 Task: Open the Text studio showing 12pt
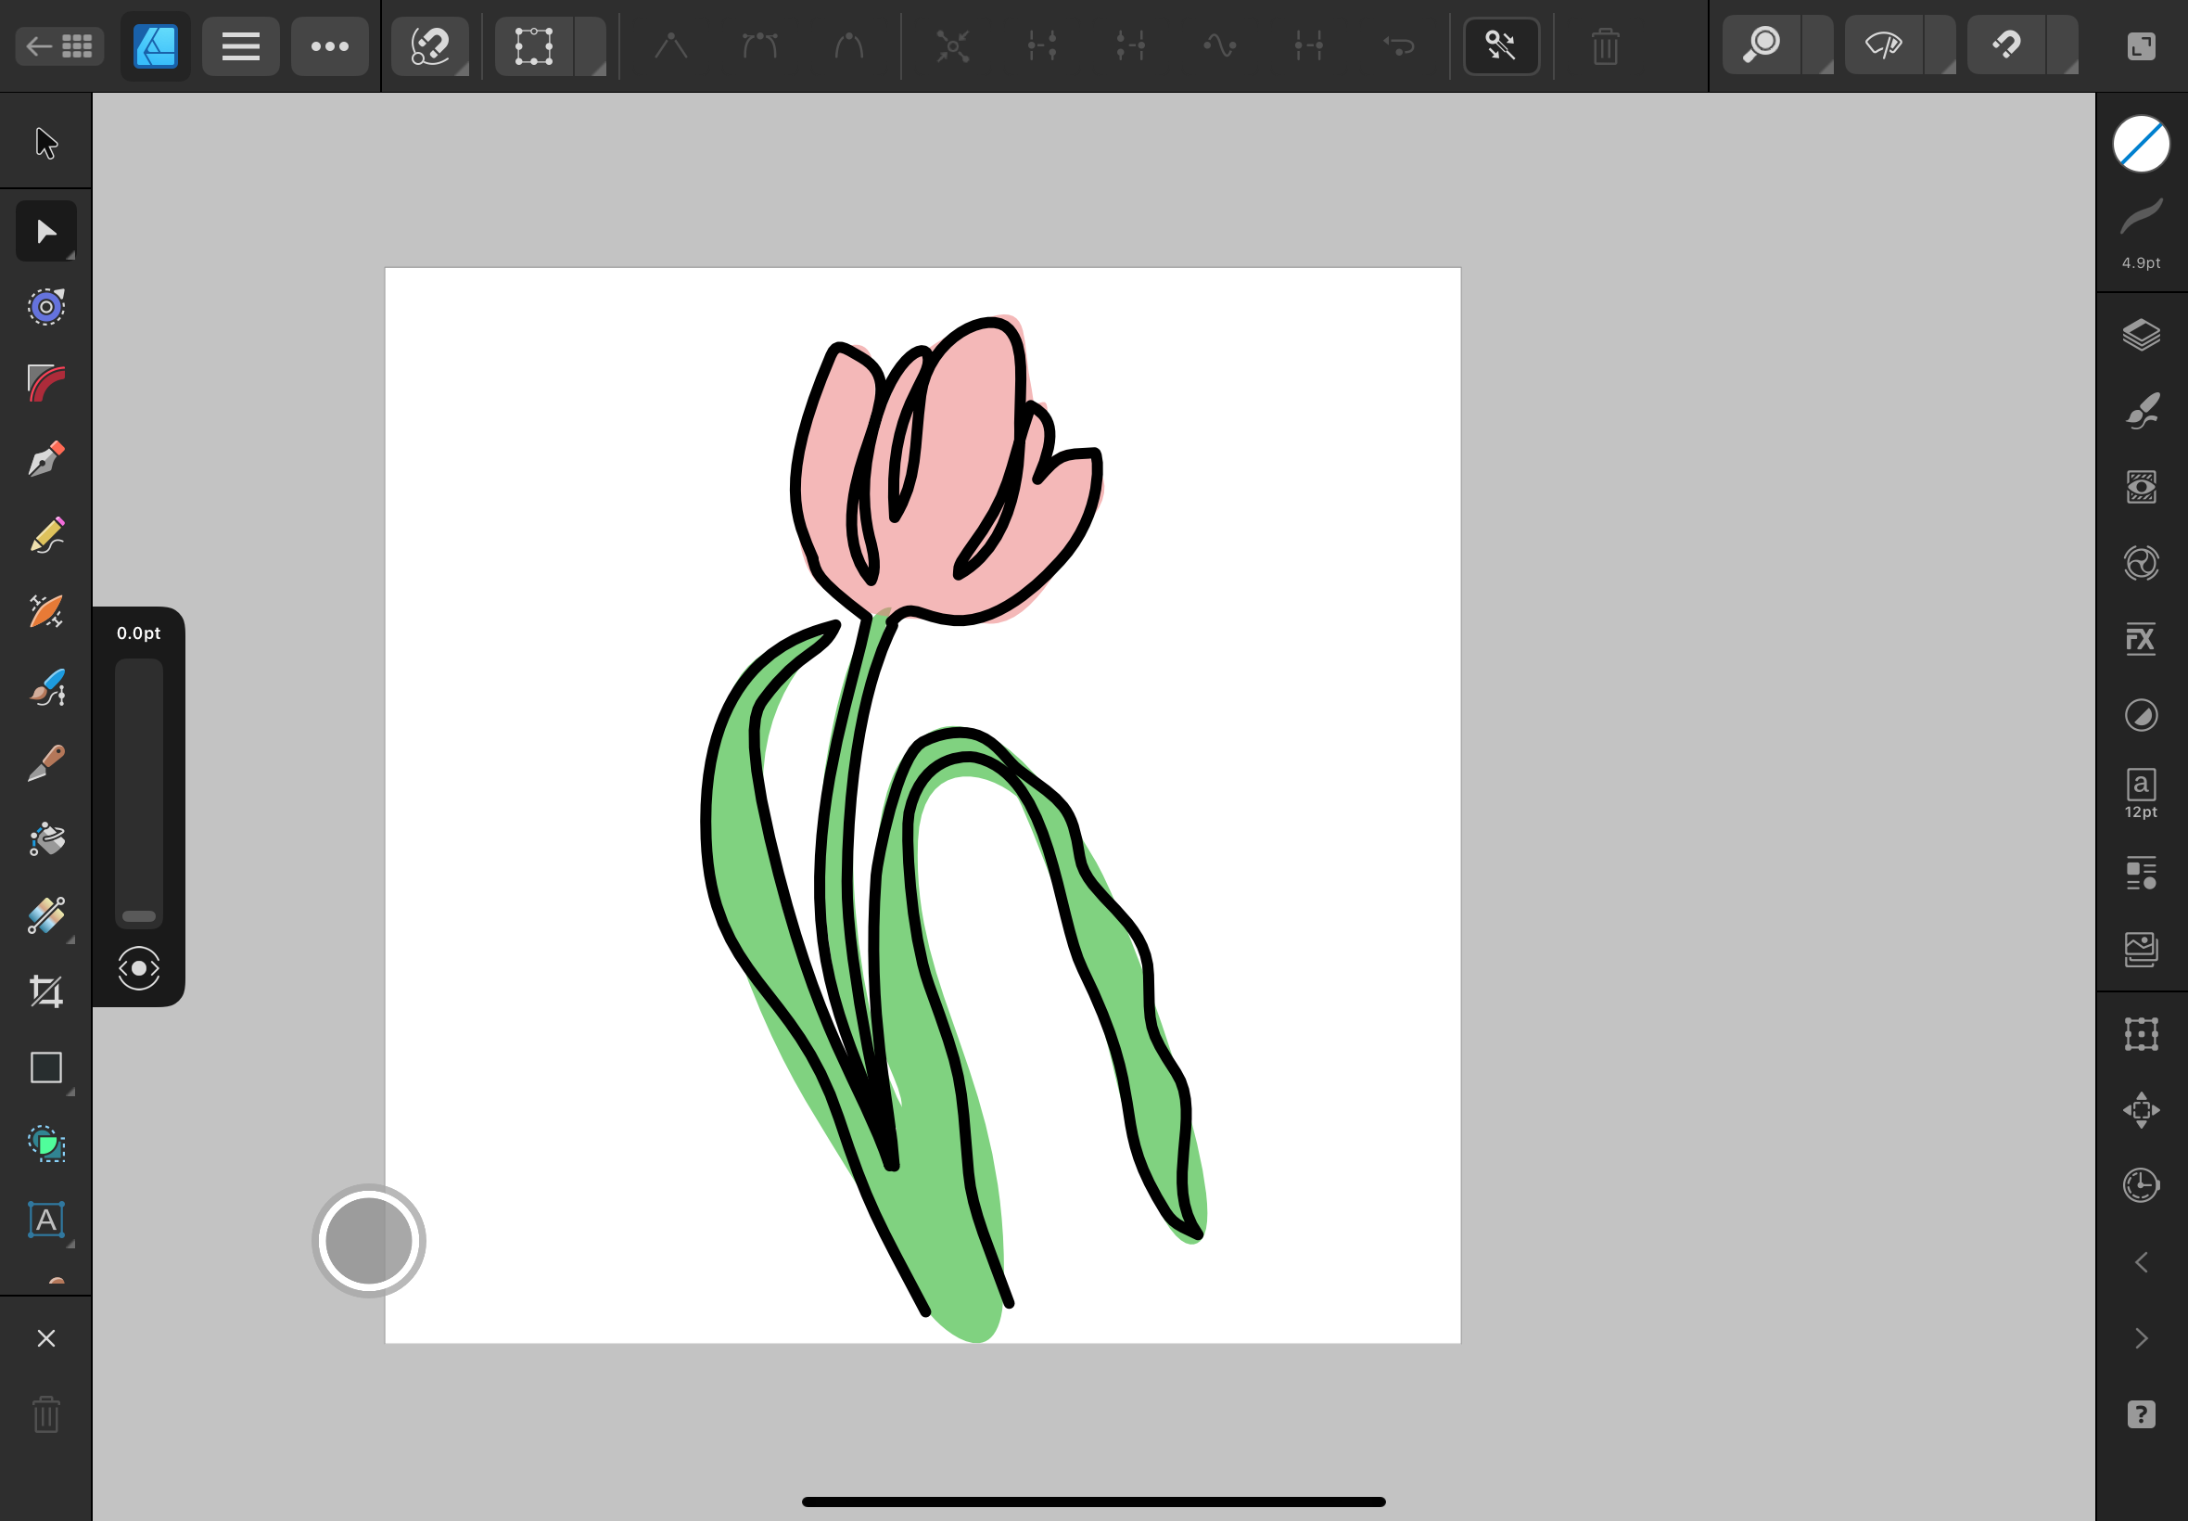[x=2142, y=793]
